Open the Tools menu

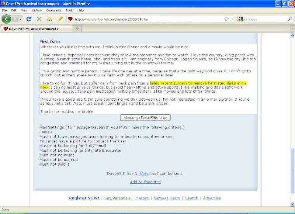coord(69,11)
